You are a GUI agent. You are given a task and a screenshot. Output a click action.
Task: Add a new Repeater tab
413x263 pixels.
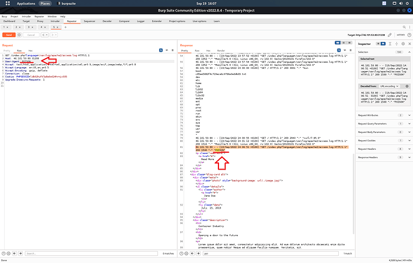point(66,27)
